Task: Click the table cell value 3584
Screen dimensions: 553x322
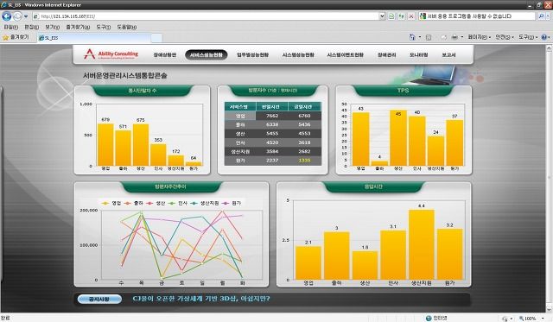Action: (272, 151)
